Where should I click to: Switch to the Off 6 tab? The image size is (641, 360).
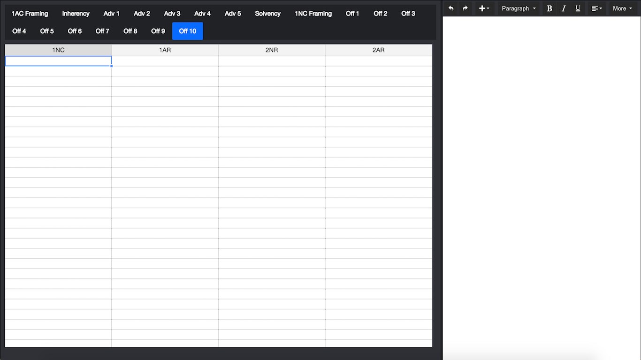click(75, 31)
